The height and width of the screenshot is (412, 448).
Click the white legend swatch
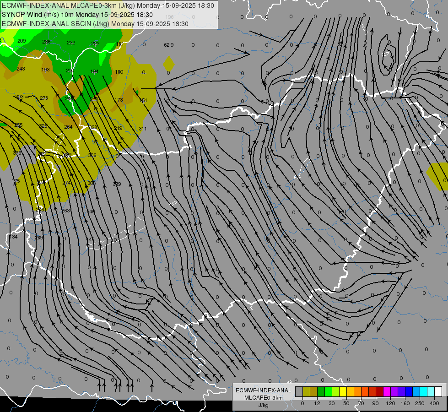pos(438,391)
